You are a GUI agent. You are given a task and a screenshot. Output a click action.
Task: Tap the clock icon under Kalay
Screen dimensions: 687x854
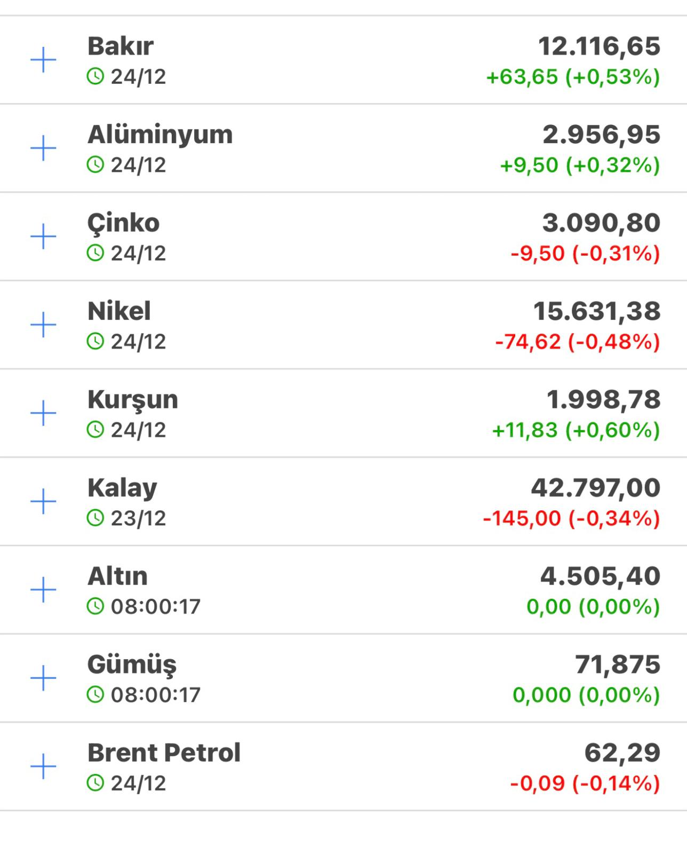point(95,518)
